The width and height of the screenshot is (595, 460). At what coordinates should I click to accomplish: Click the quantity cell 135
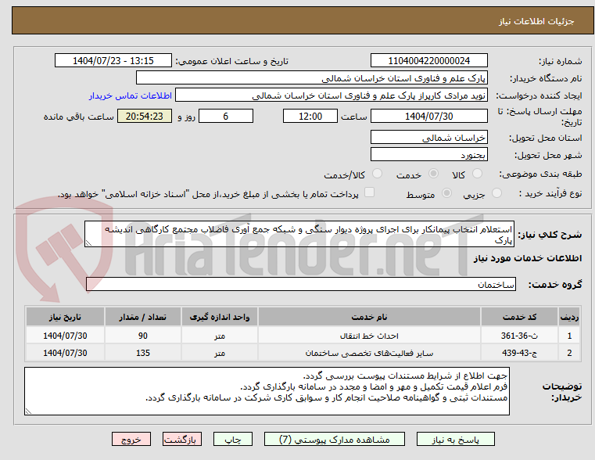(142, 353)
